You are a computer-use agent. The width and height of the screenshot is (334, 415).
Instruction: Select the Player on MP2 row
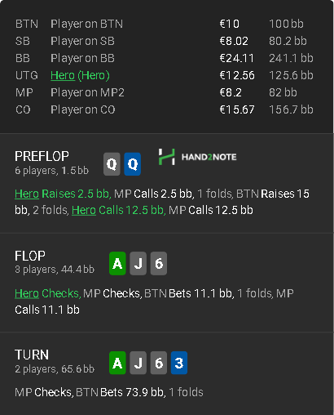tap(165, 92)
